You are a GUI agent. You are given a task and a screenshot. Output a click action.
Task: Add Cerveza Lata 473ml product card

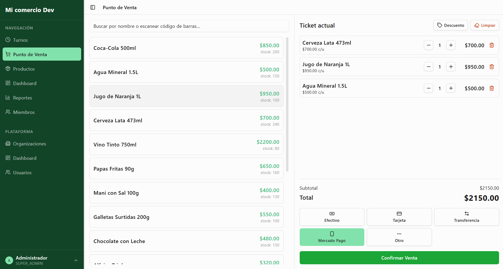pos(186,120)
